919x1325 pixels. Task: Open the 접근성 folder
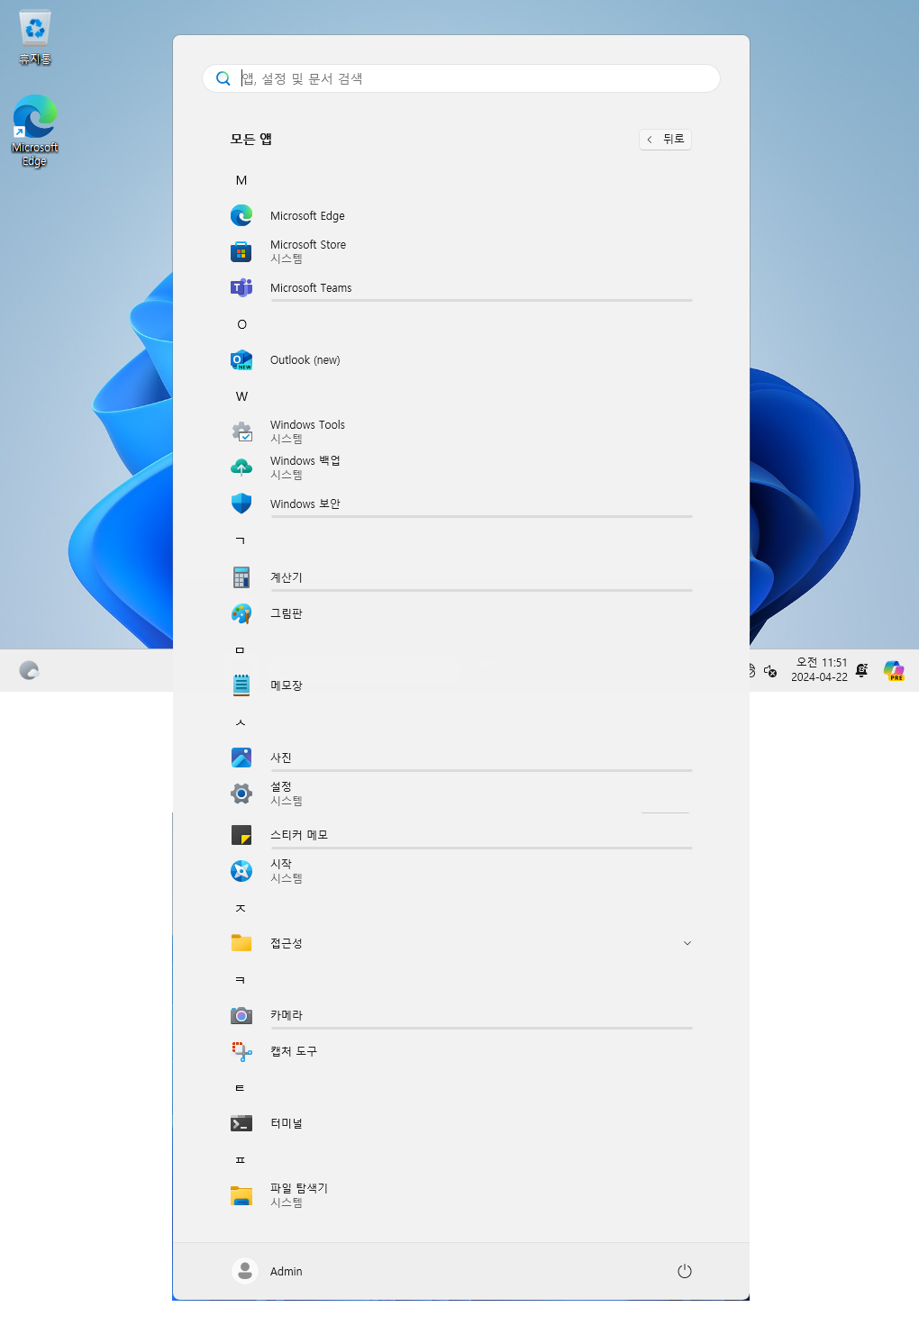pos(460,943)
